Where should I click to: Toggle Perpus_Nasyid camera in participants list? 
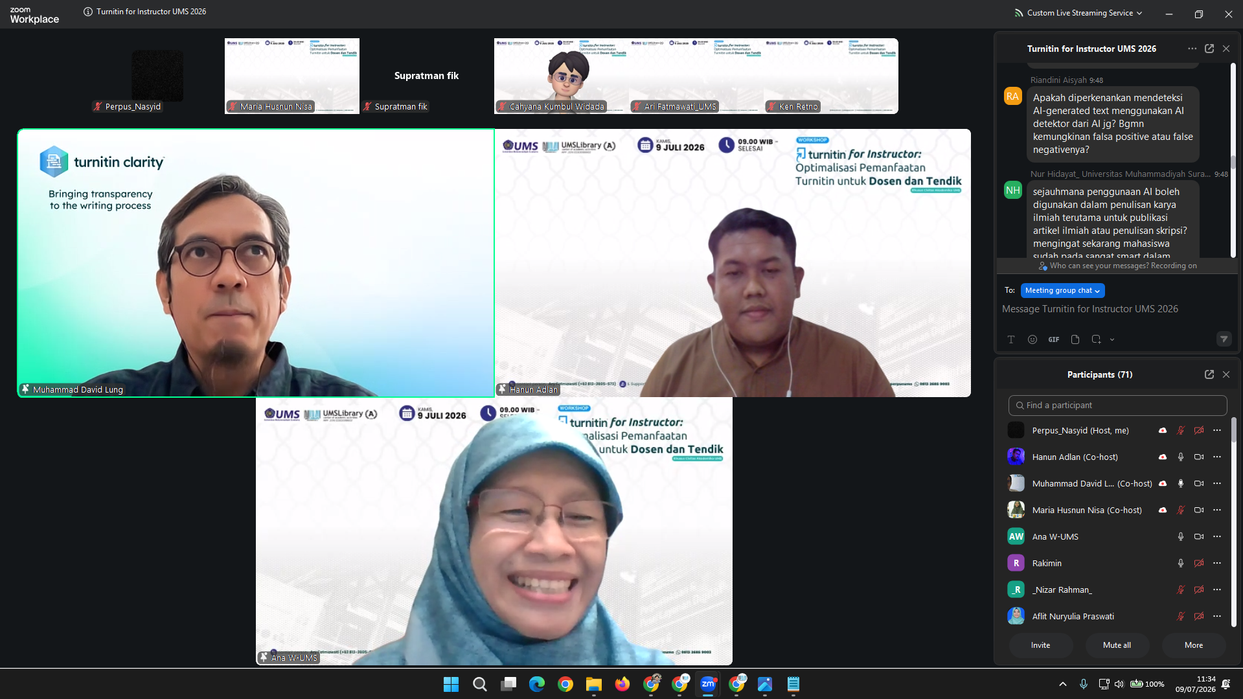point(1199,431)
